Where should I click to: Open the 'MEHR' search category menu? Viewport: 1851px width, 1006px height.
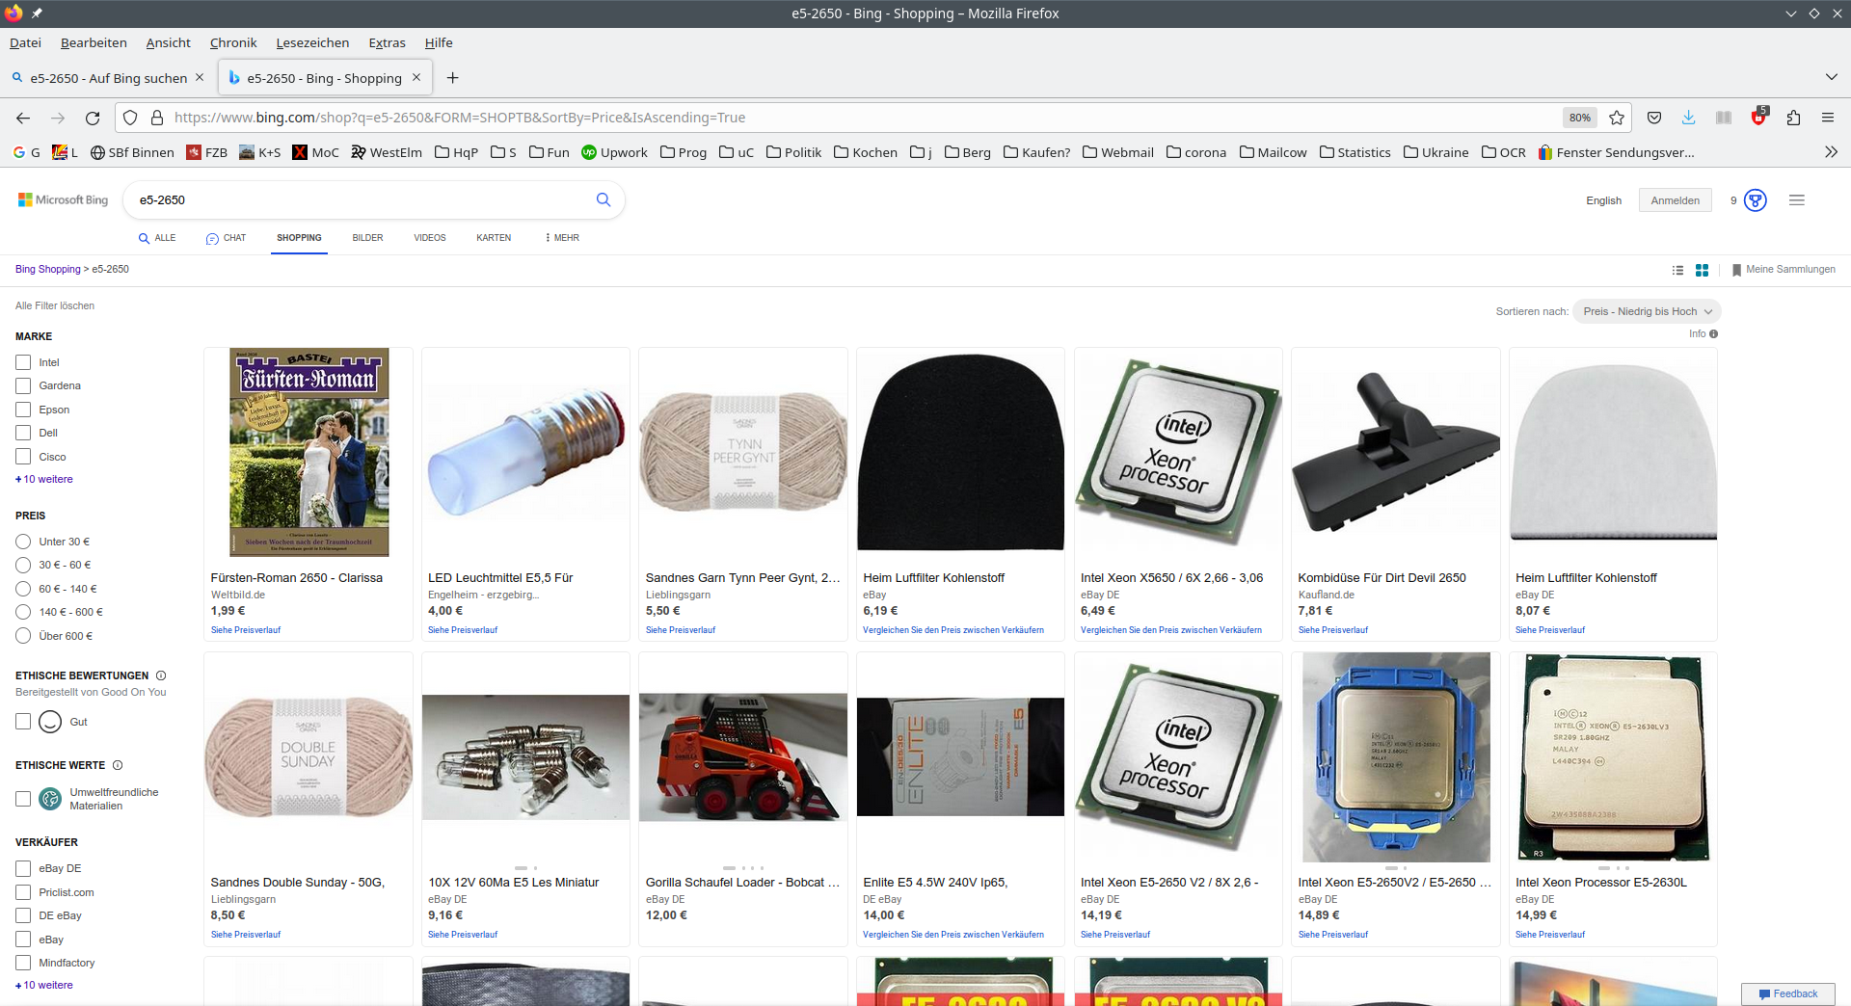tap(562, 238)
